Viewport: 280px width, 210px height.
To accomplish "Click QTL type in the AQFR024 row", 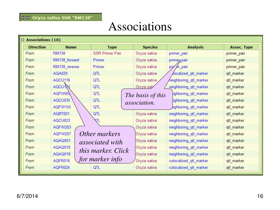I will pyautogui.click(x=97, y=168).
